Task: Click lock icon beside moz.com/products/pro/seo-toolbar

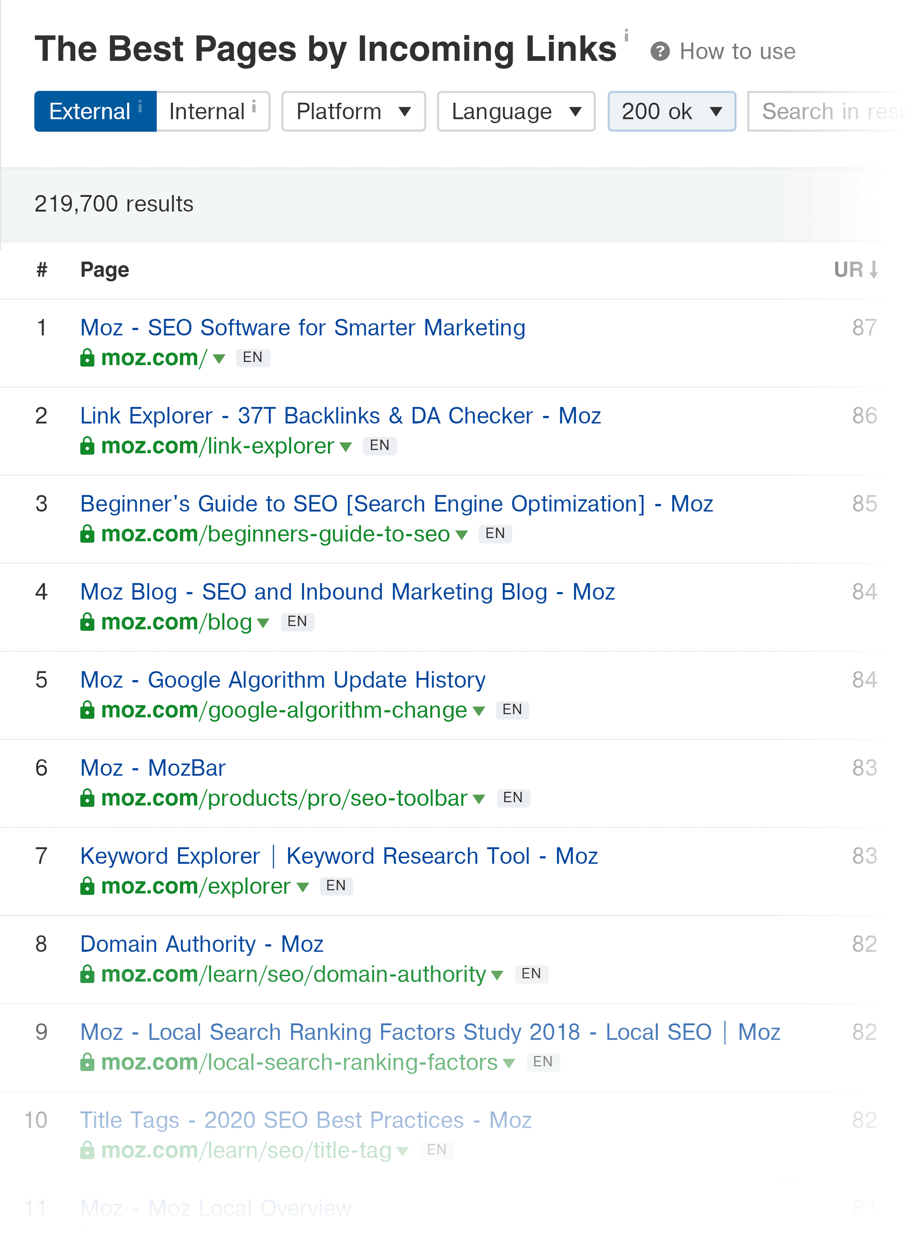Action: point(87,798)
